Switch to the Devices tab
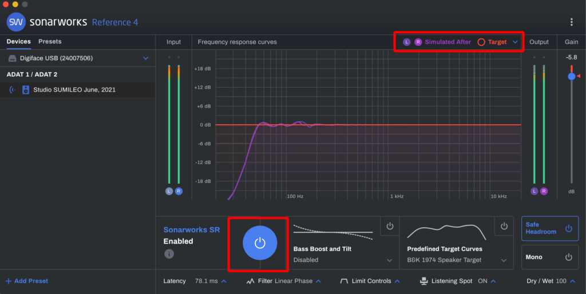The image size is (586, 294). 19,41
